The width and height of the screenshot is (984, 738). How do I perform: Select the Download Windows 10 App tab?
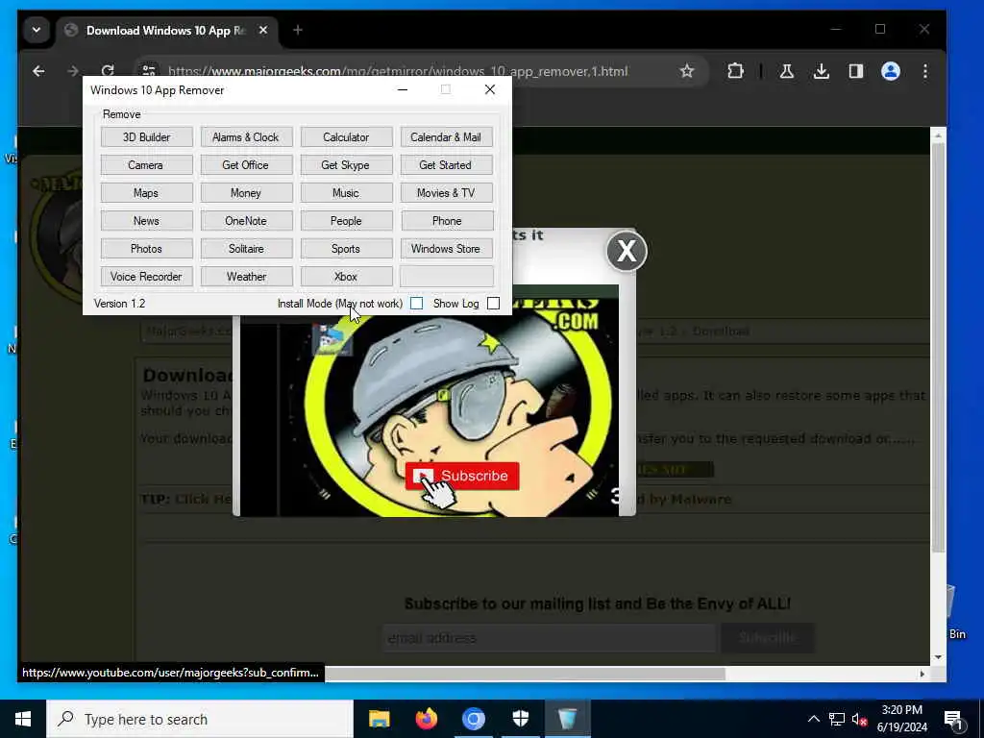pyautogui.click(x=167, y=31)
